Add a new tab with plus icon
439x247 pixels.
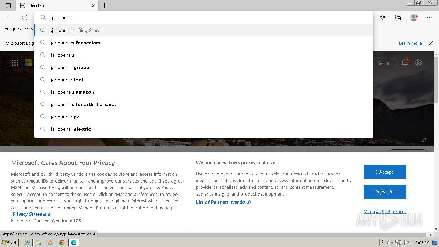tap(105, 5)
